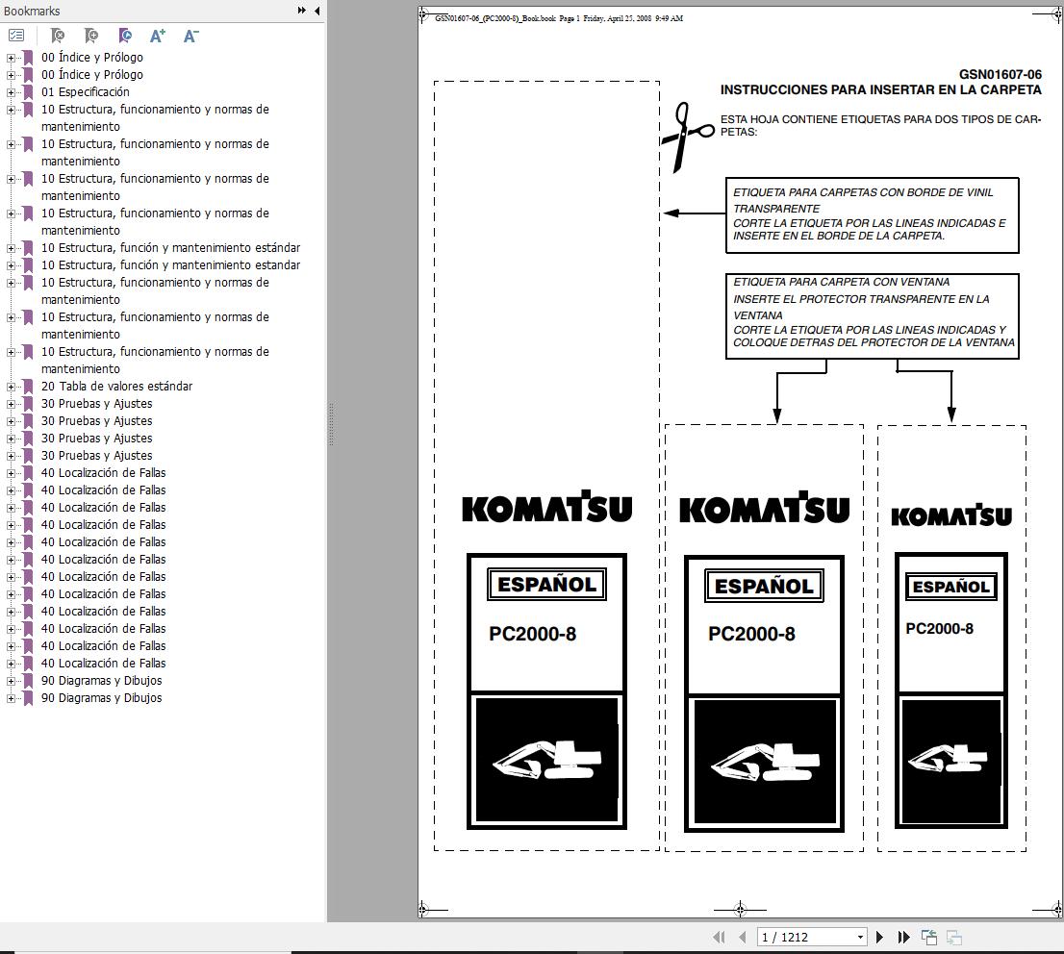1064x954 pixels.
Task: Click the previous view icon
Action: (x=929, y=937)
